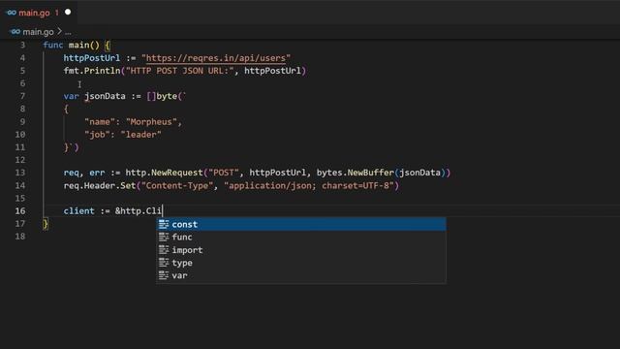Viewport: 620px width, 349px height.
Task: Choose the const suggestion
Action: 301,224
